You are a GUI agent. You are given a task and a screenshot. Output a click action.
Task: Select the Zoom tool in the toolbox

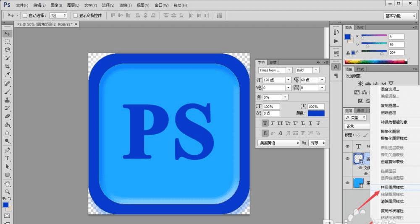[x=7, y=192]
